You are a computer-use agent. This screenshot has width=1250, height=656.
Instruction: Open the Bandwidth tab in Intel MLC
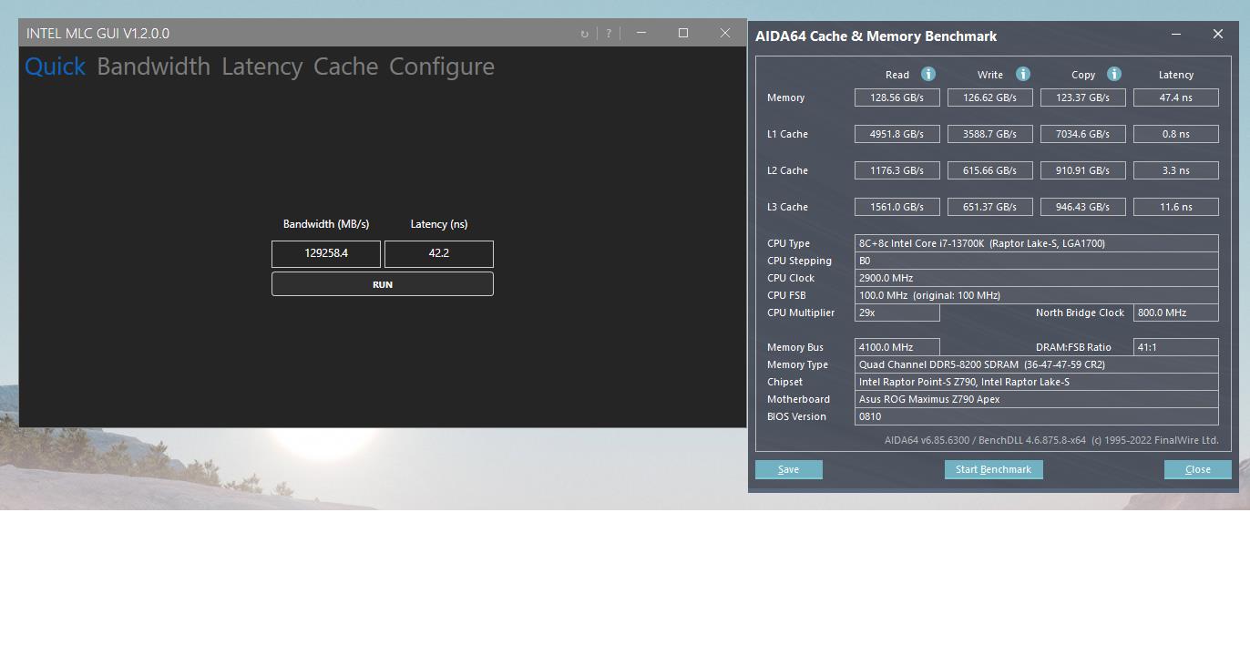pos(153,67)
